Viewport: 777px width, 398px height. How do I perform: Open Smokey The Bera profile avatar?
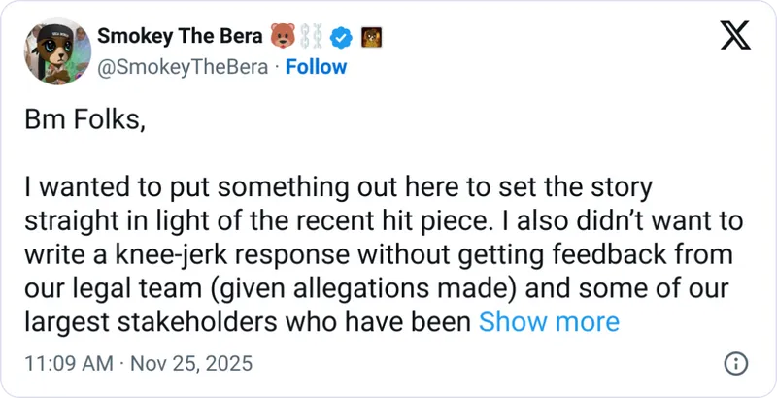[x=52, y=51]
